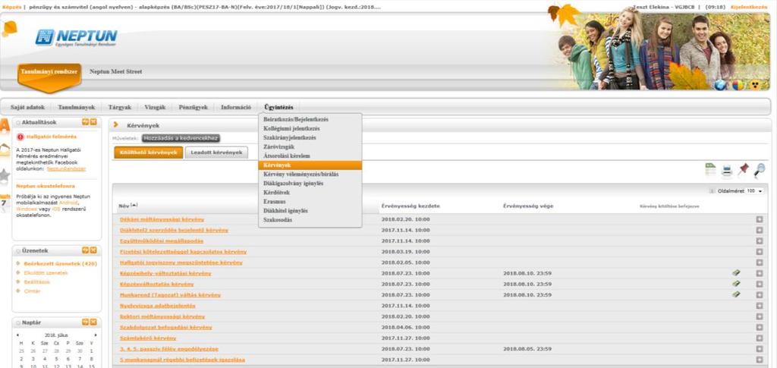Open the Vizsgák menu
Viewport: 777px width, 368px height.
tap(155, 107)
